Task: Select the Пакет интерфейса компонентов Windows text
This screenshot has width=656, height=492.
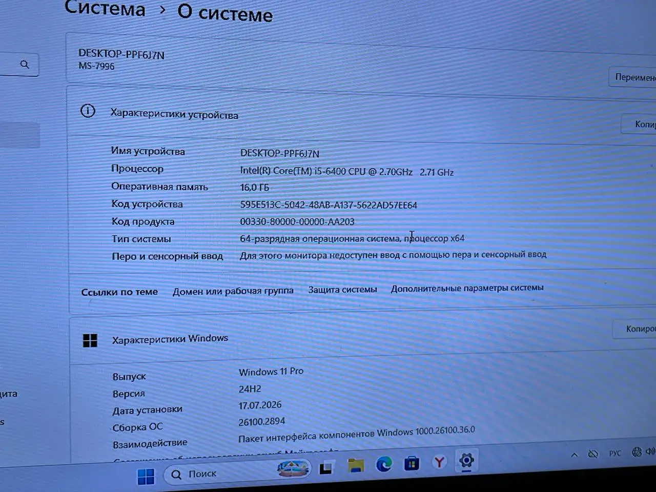Action: [x=356, y=434]
